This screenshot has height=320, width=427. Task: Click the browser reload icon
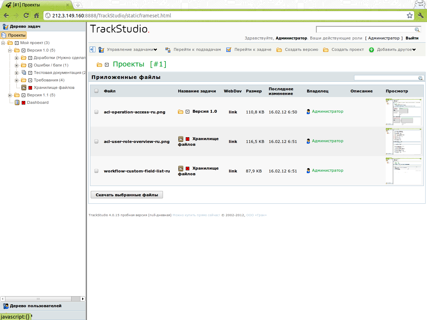click(x=26, y=15)
